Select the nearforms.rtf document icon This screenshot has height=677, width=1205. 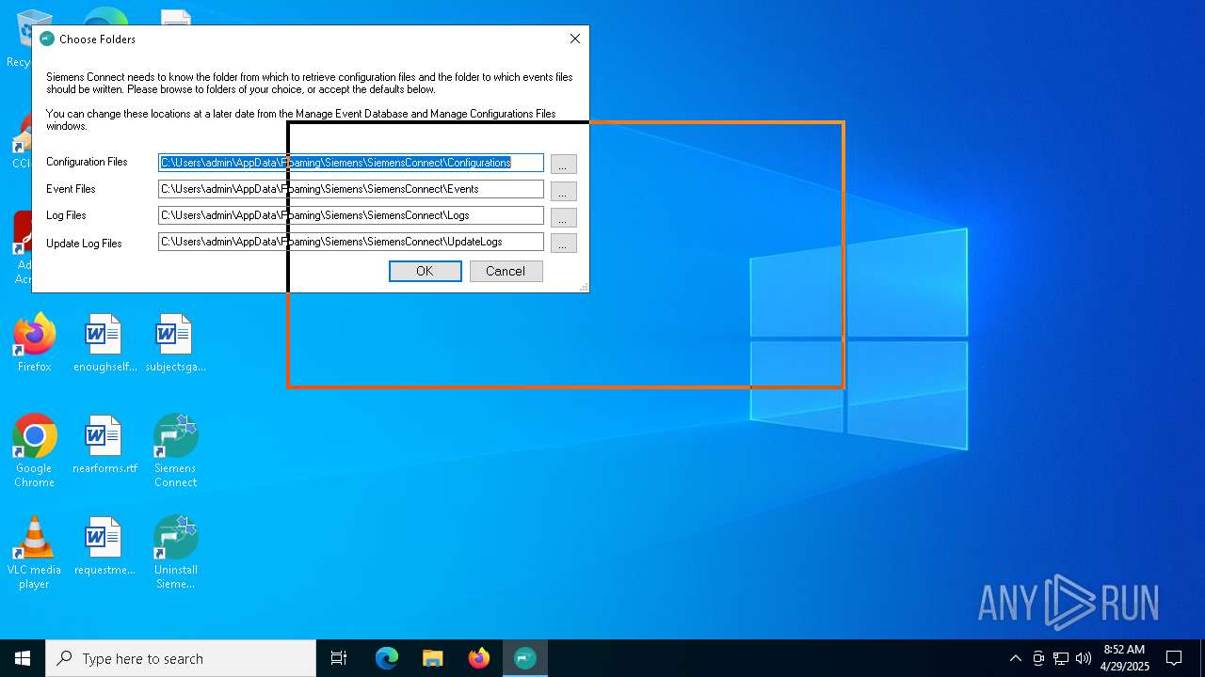tap(104, 445)
